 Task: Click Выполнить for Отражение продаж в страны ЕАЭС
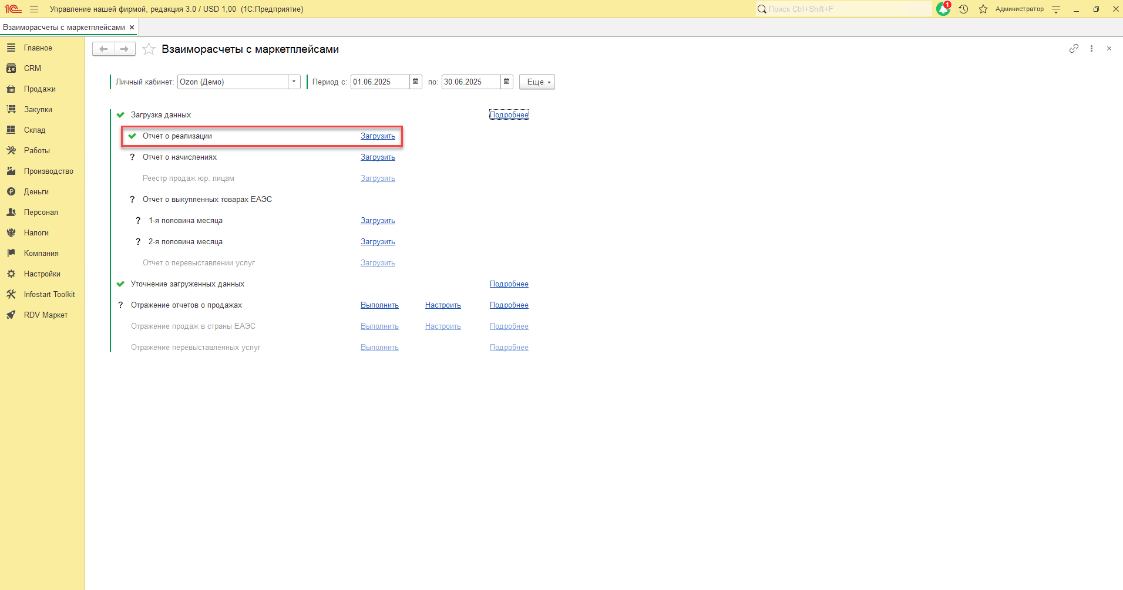pos(379,326)
